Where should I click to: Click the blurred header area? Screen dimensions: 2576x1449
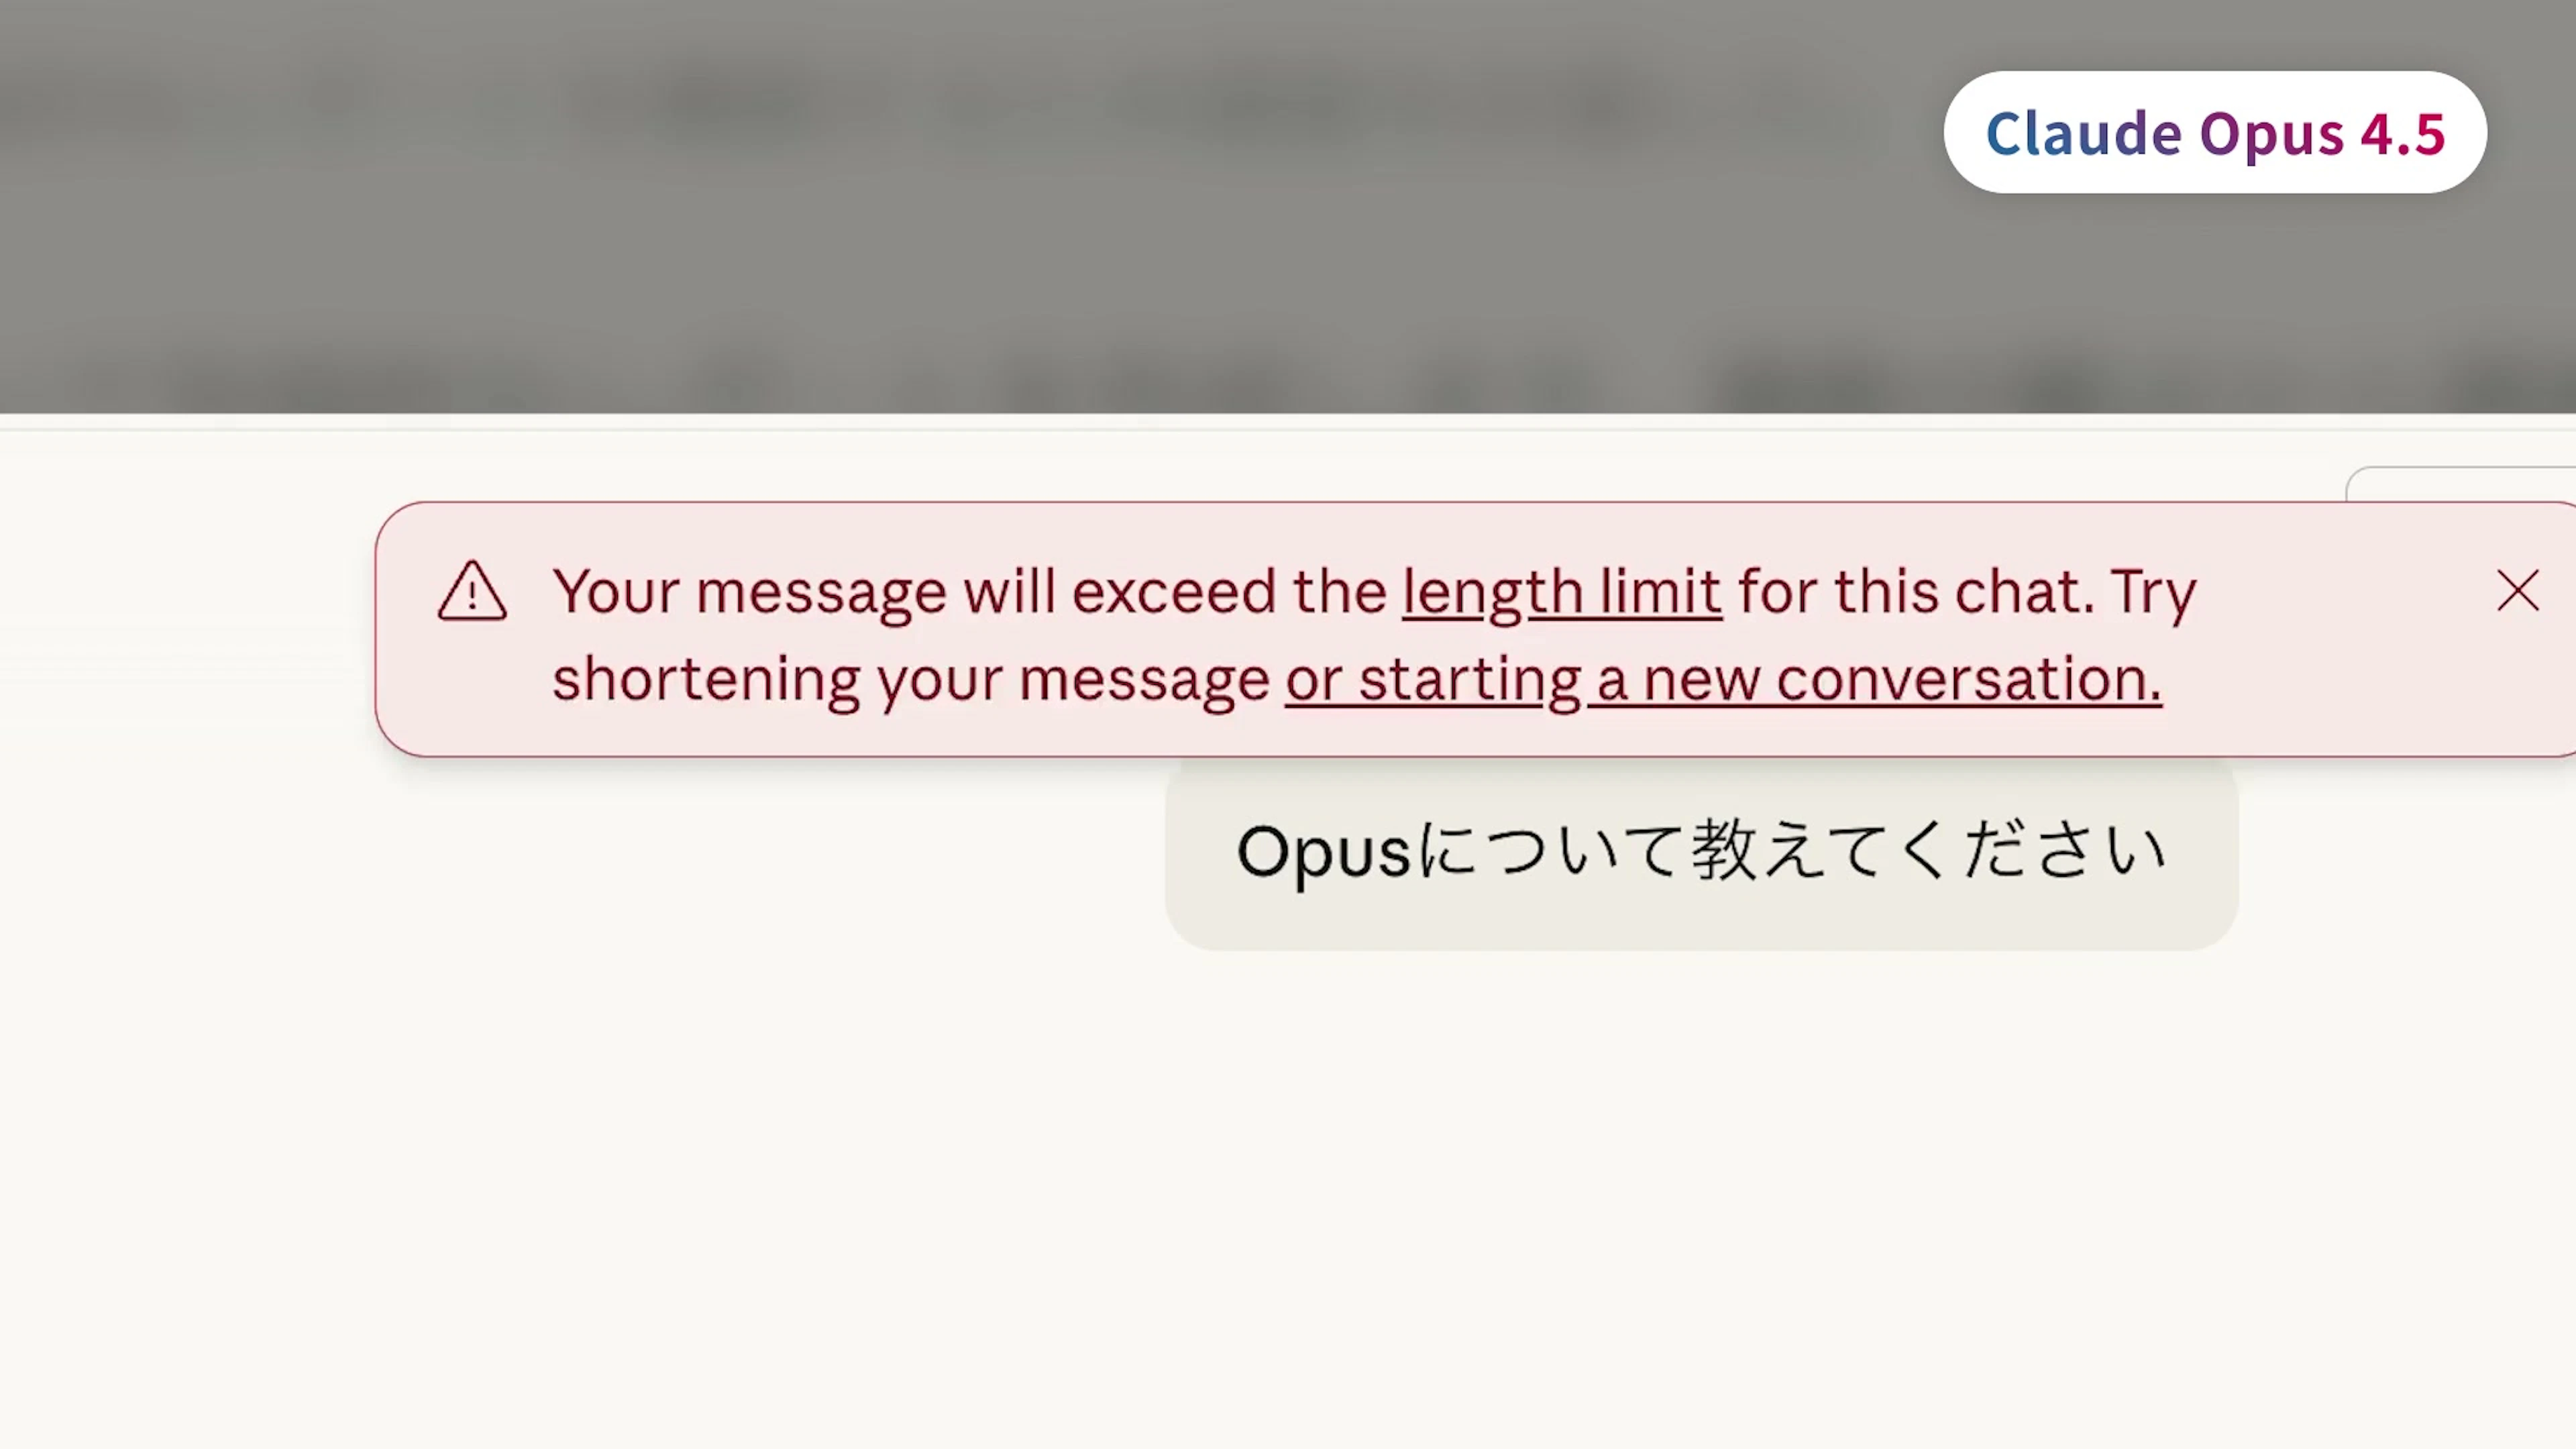pyautogui.click(x=900, y=200)
